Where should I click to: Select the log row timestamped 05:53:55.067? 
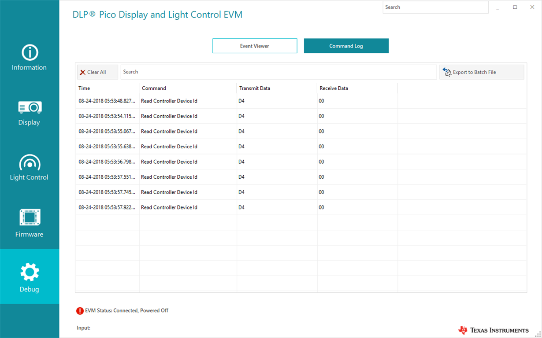point(301,131)
